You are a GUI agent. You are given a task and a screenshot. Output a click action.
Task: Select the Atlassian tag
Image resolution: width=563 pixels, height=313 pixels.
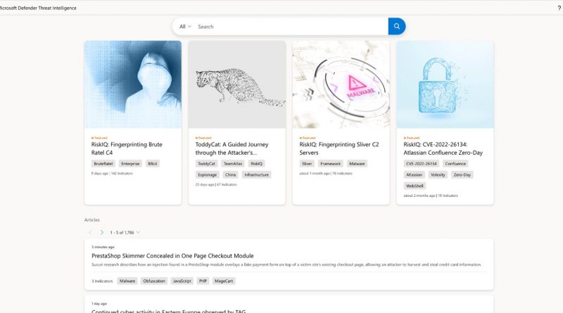pos(414,175)
